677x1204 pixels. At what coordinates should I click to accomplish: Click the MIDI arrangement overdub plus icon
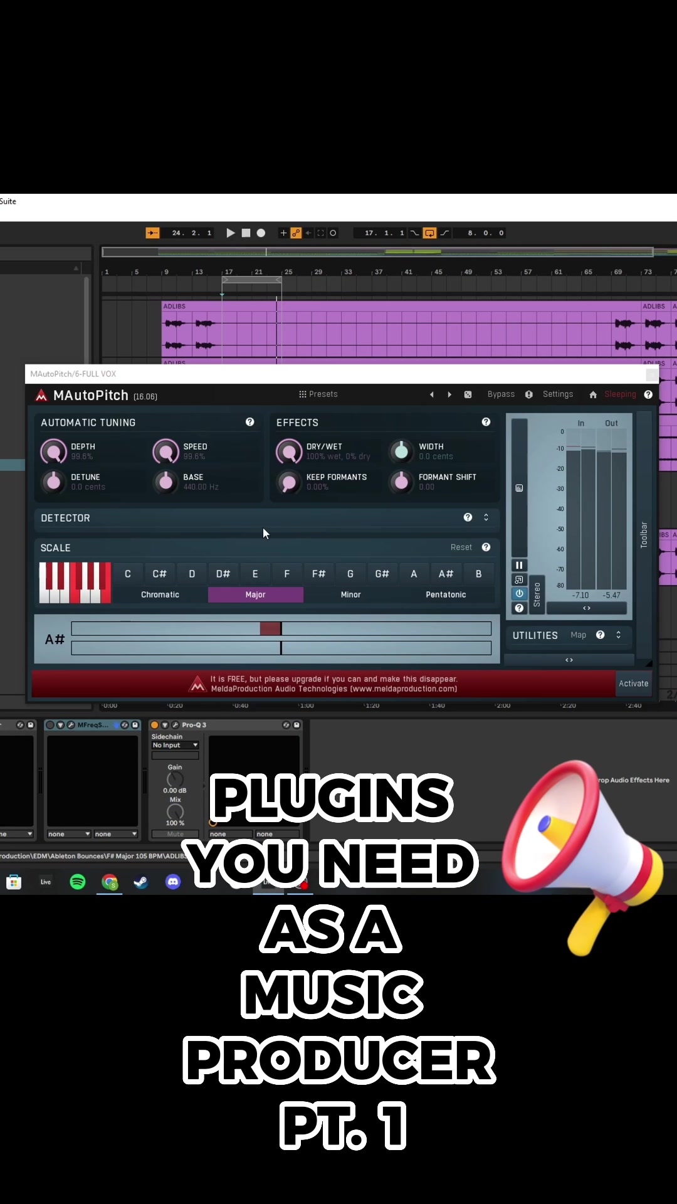tap(283, 233)
